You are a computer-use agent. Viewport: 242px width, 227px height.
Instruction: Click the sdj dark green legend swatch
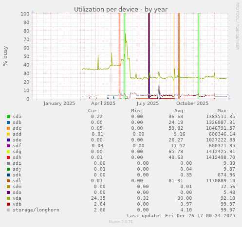click(x=8, y=169)
